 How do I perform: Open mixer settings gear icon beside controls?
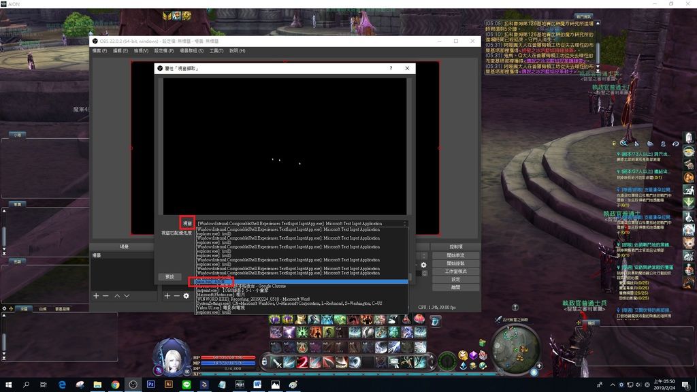tap(423, 265)
